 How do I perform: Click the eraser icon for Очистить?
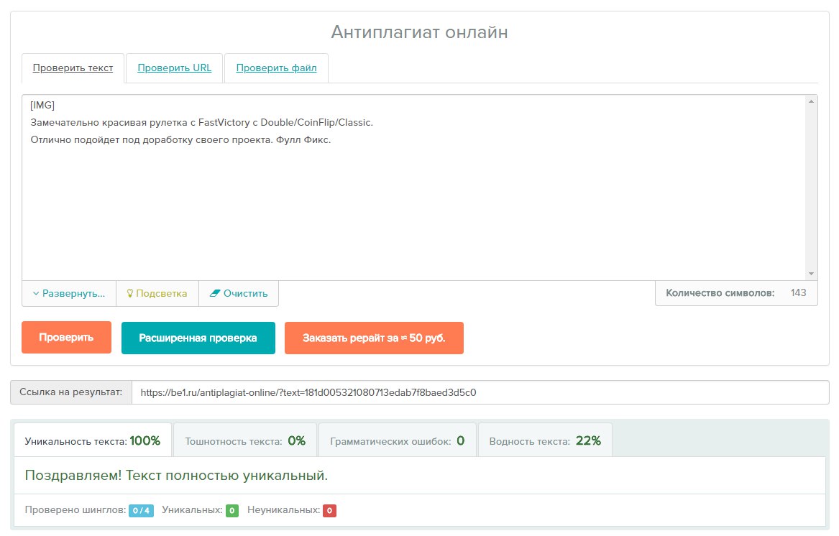214,294
